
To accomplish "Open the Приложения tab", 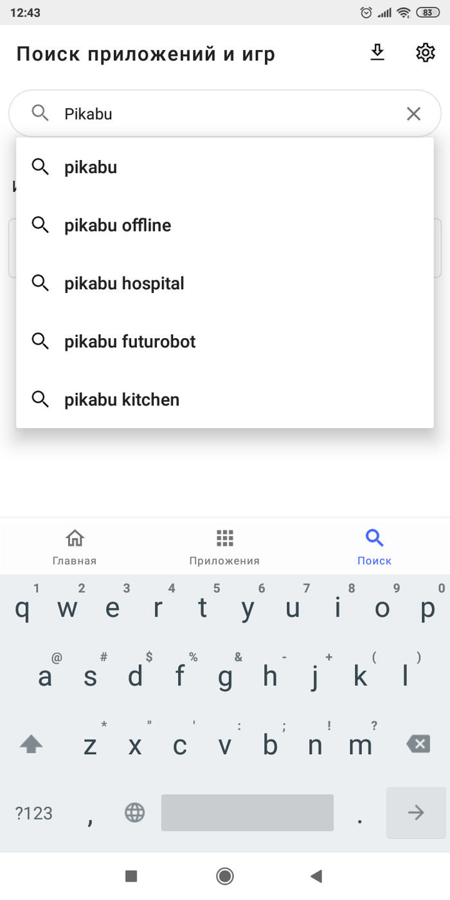I will coord(224,546).
